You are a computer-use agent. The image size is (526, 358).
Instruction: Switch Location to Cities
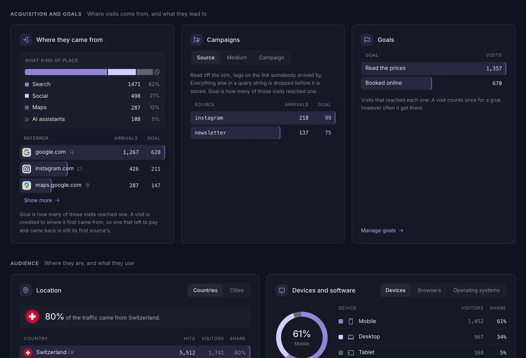click(x=237, y=290)
